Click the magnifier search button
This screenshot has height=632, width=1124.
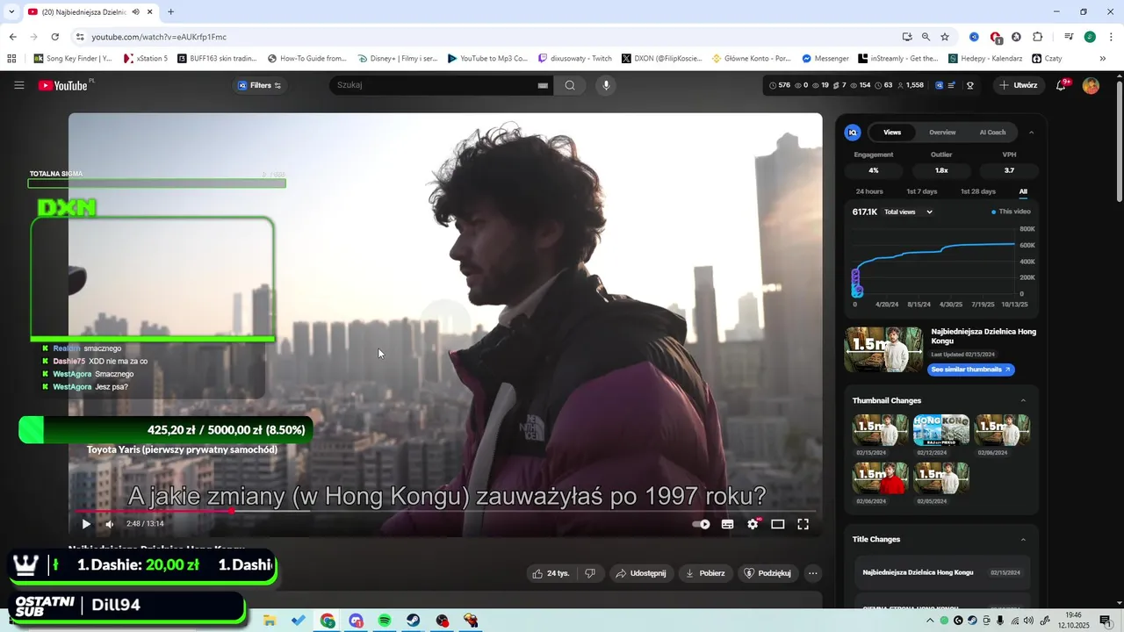tap(570, 85)
